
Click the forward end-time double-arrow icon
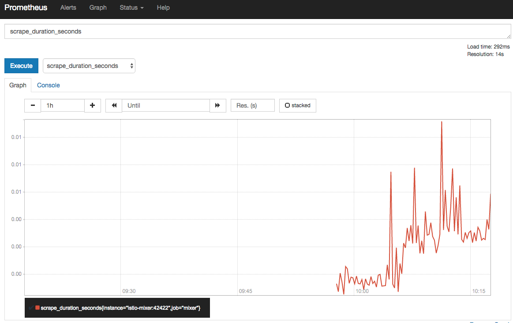coord(217,105)
